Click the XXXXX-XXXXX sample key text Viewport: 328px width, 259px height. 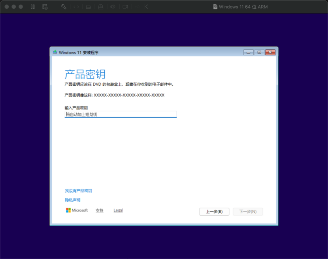click(x=129, y=95)
